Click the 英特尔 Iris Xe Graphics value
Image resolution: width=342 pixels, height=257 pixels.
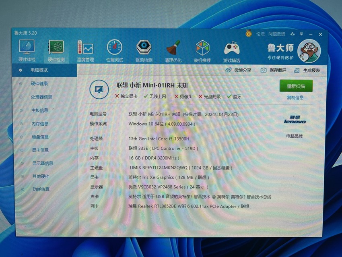(169, 177)
